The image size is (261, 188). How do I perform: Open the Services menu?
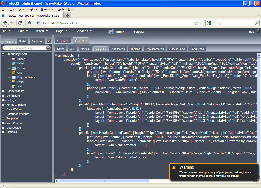point(83,31)
